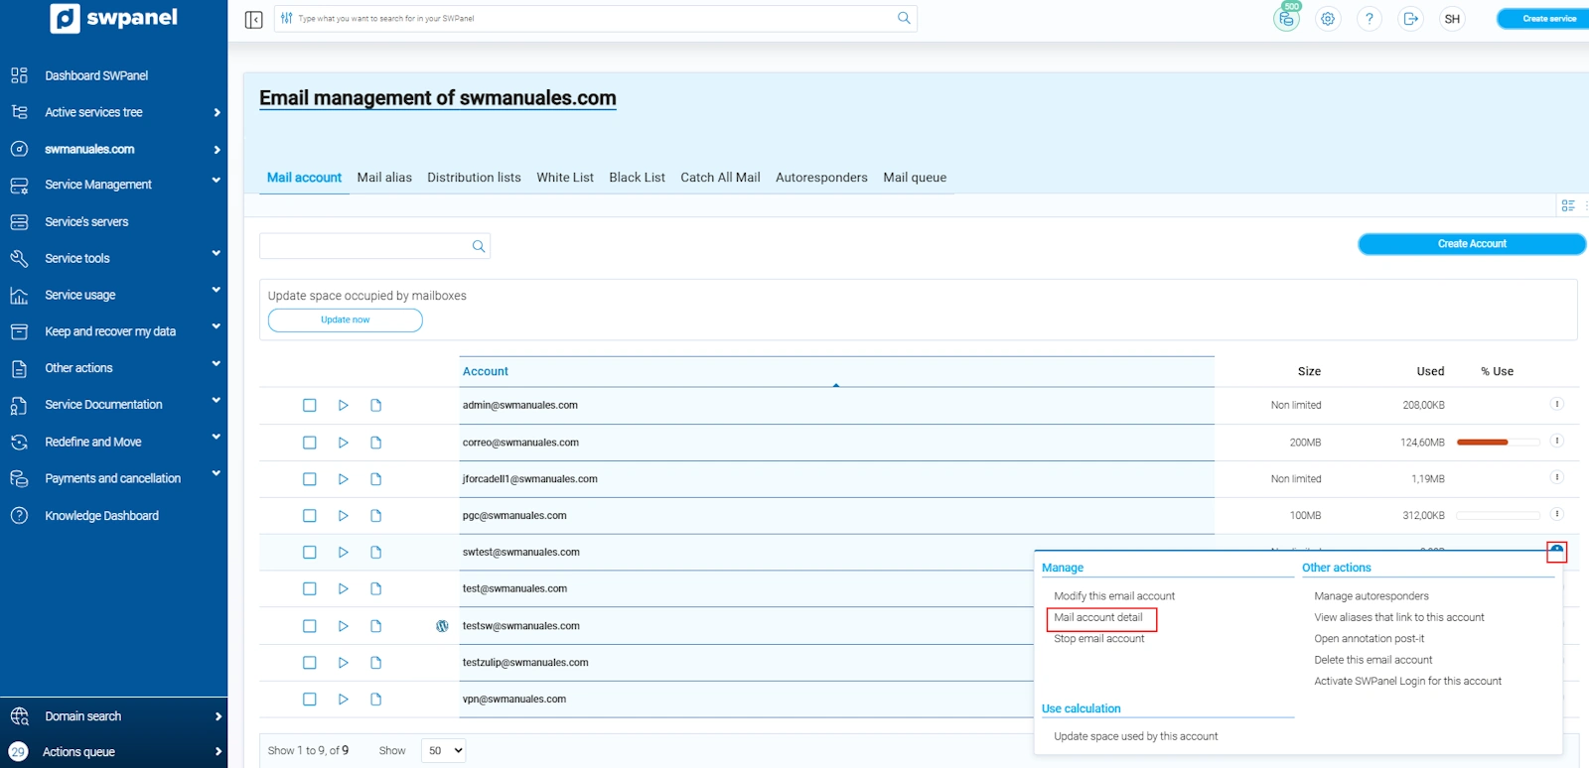Check the box for jforcadell1@swmanuales.com

click(x=310, y=479)
